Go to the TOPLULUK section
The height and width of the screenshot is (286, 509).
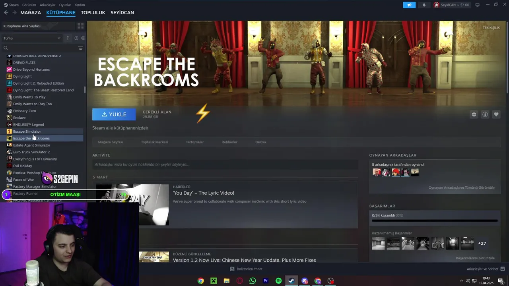tap(93, 13)
